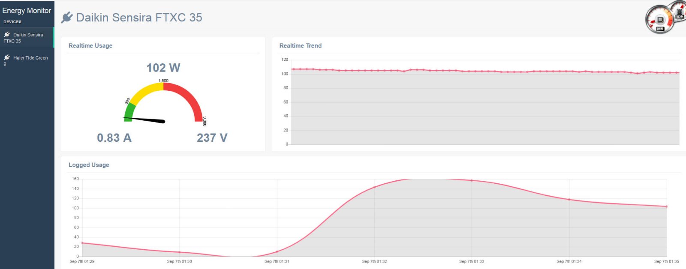Click the CPU gauge widget at top right
This screenshot has height=269, width=686.
[x=660, y=20]
